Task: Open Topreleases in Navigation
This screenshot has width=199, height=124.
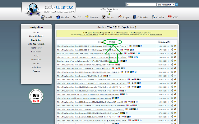Action: pyautogui.click(x=36, y=48)
